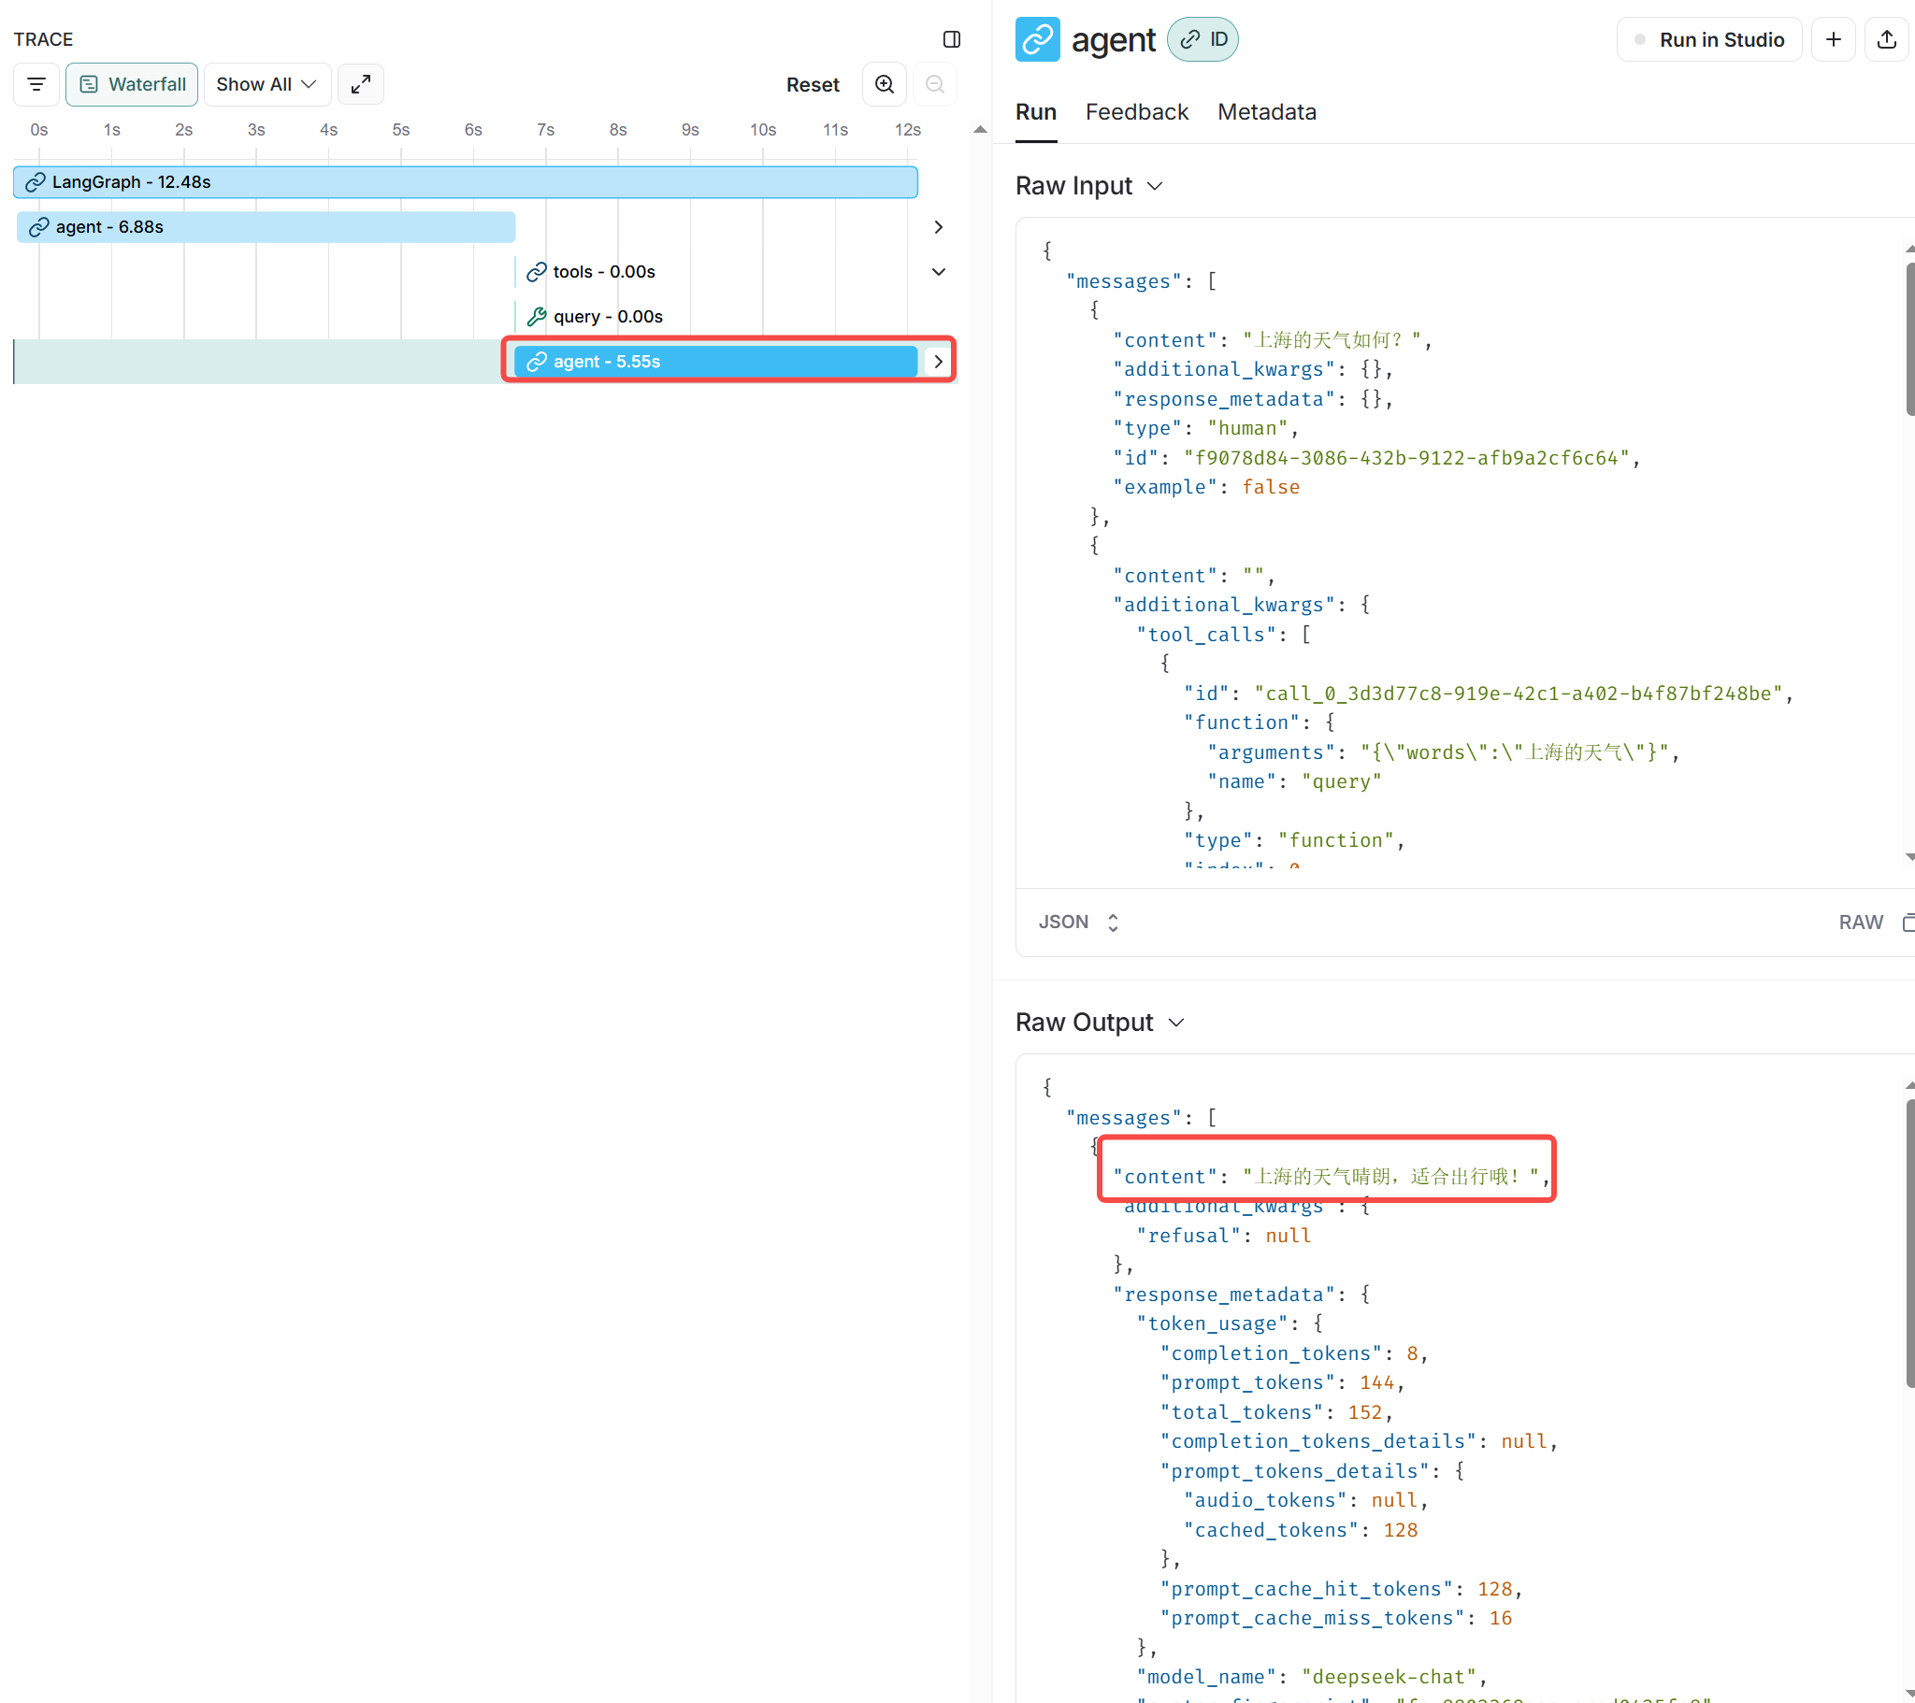
Task: Click the plus icon beside Run in Studio
Action: (1833, 39)
